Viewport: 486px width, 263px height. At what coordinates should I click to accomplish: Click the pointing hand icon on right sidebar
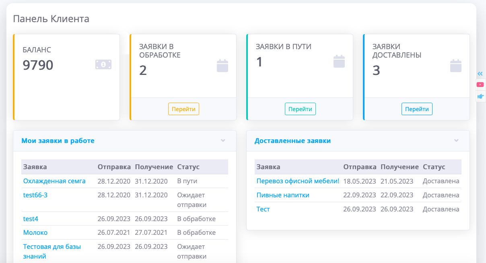point(480,96)
